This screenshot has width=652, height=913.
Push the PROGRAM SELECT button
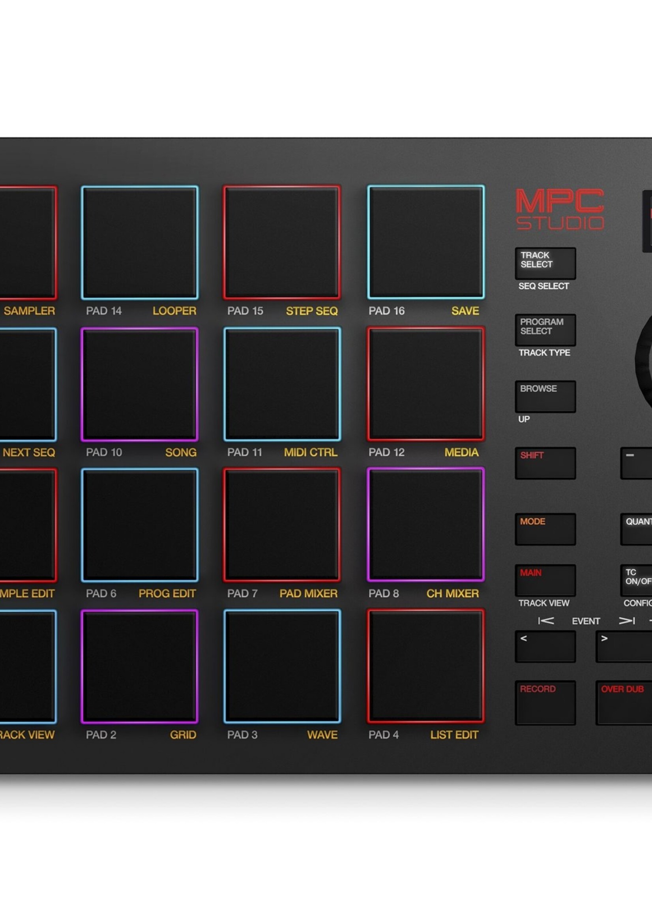point(545,330)
